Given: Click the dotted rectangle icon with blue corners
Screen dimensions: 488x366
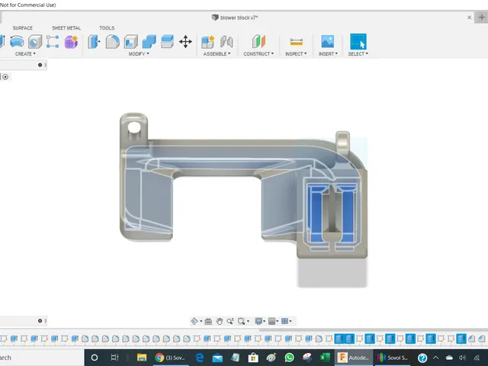Looking at the screenshot, I should [53, 41].
